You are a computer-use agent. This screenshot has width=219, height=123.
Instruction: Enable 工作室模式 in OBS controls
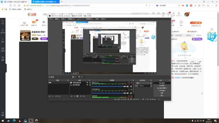point(162,91)
